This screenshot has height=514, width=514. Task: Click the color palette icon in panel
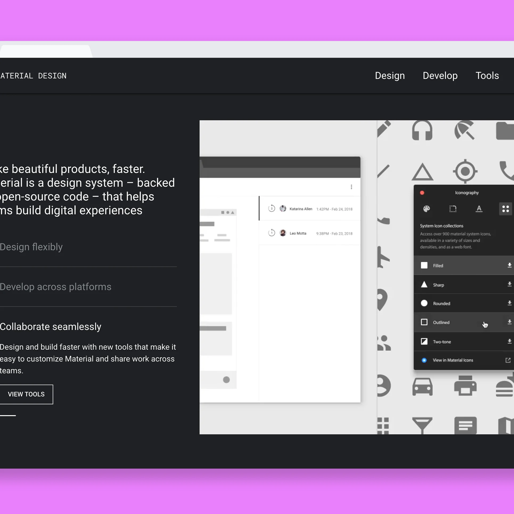coord(426,208)
